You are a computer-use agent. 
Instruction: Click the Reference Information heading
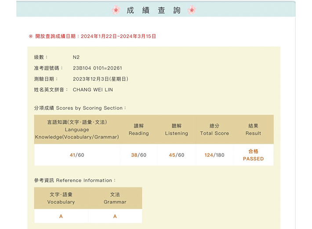75,180
